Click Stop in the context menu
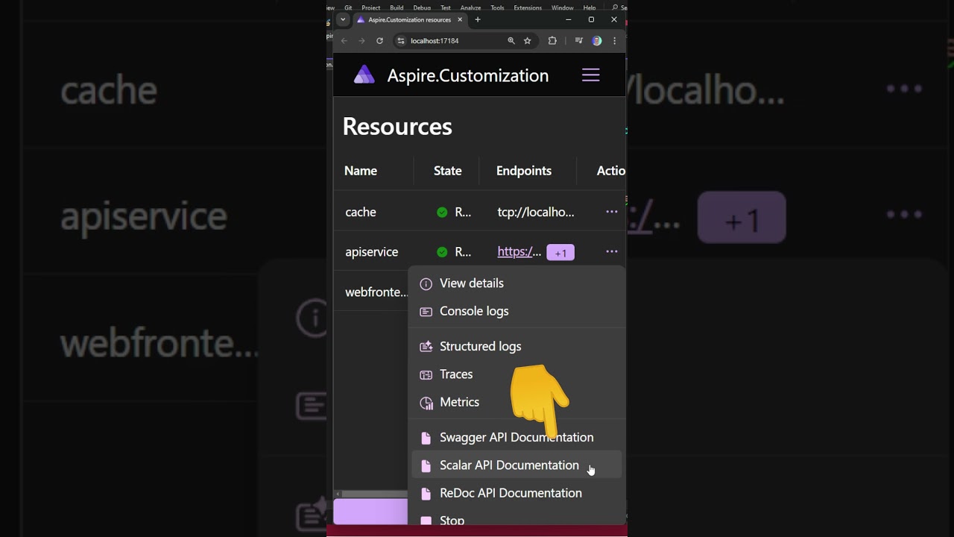Viewport: 954px width, 537px height. (517, 518)
